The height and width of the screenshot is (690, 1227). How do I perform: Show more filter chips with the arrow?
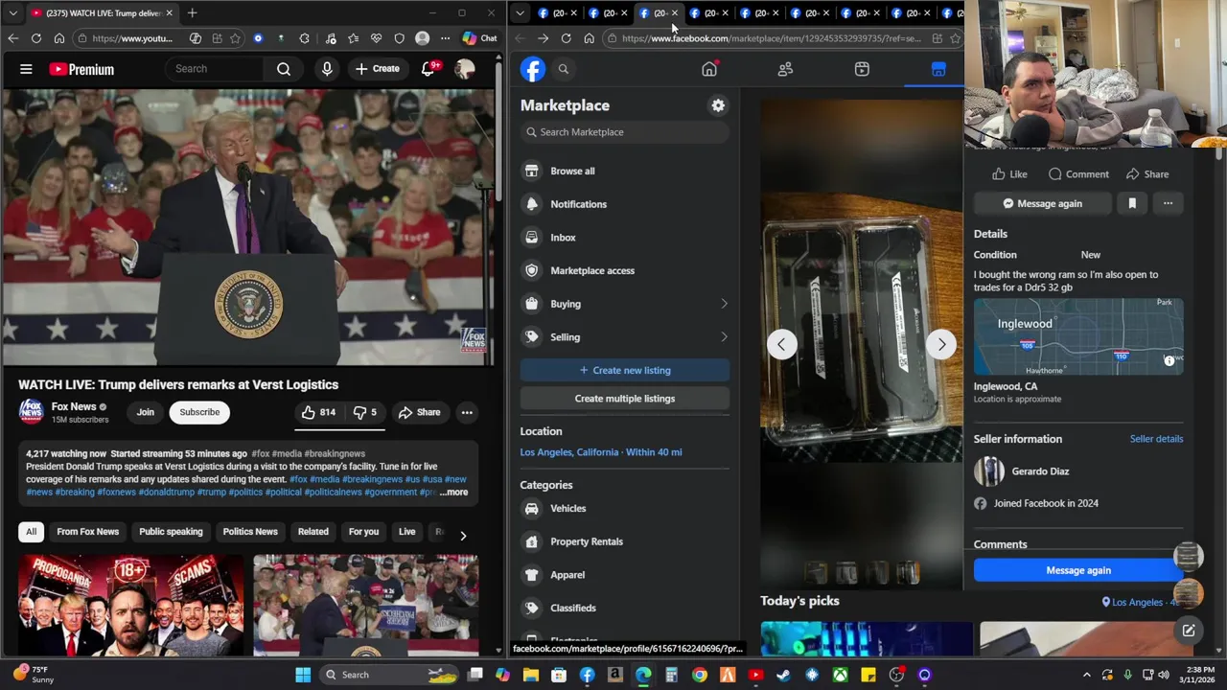[463, 535]
